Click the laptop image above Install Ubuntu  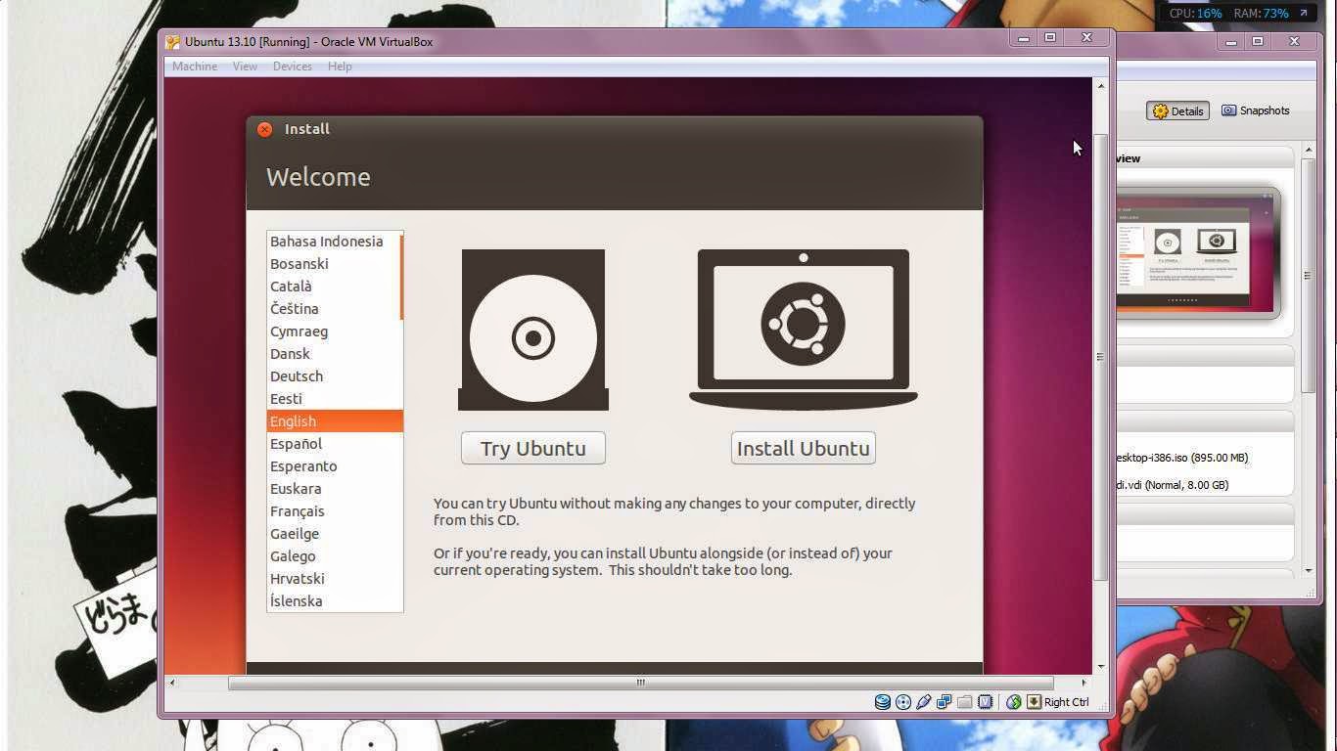(804, 330)
